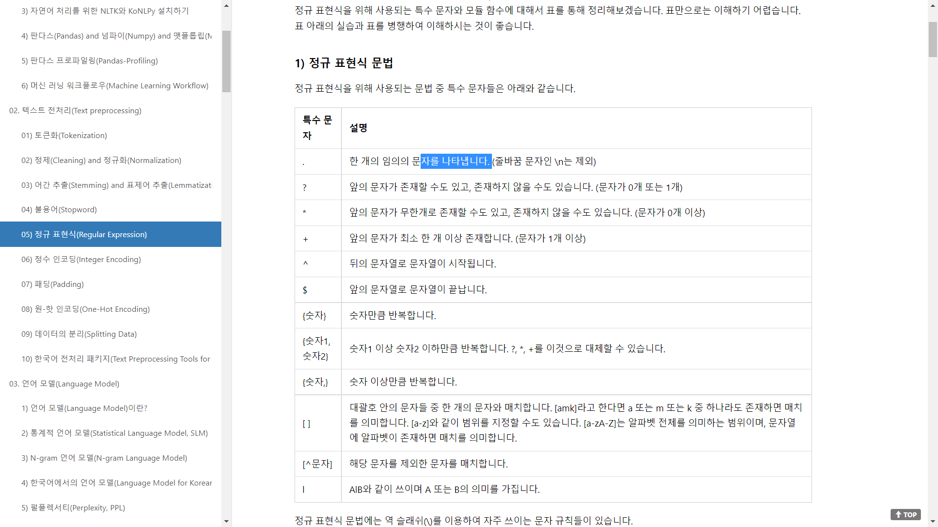The image size is (938, 527).
Task: Click sidebar scrollbar up arrow
Action: (x=226, y=6)
